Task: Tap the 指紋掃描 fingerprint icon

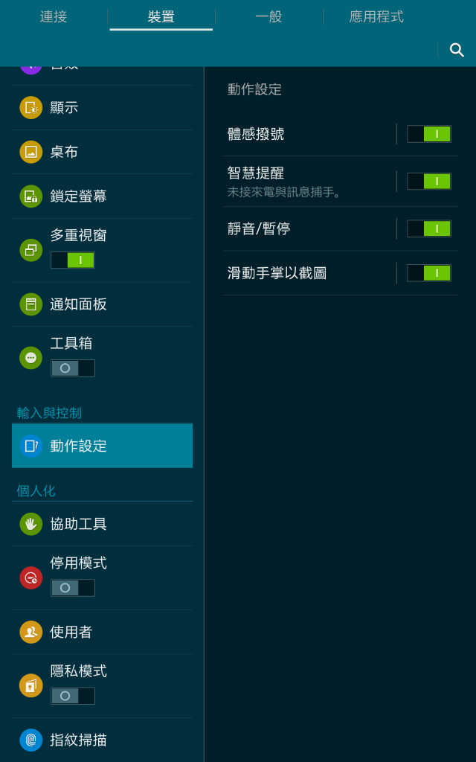Action: [x=31, y=740]
